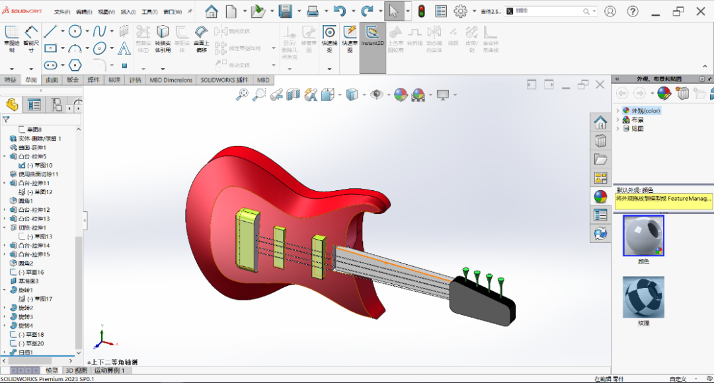Open the Options gear dropdown arrow
This screenshot has width=714, height=383.
coord(474,11)
